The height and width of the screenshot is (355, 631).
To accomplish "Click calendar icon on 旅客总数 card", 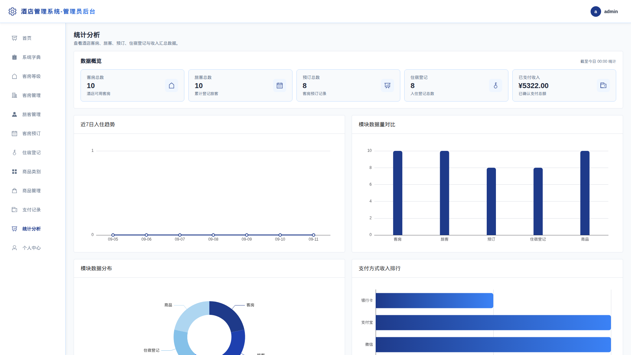I will coord(280,85).
